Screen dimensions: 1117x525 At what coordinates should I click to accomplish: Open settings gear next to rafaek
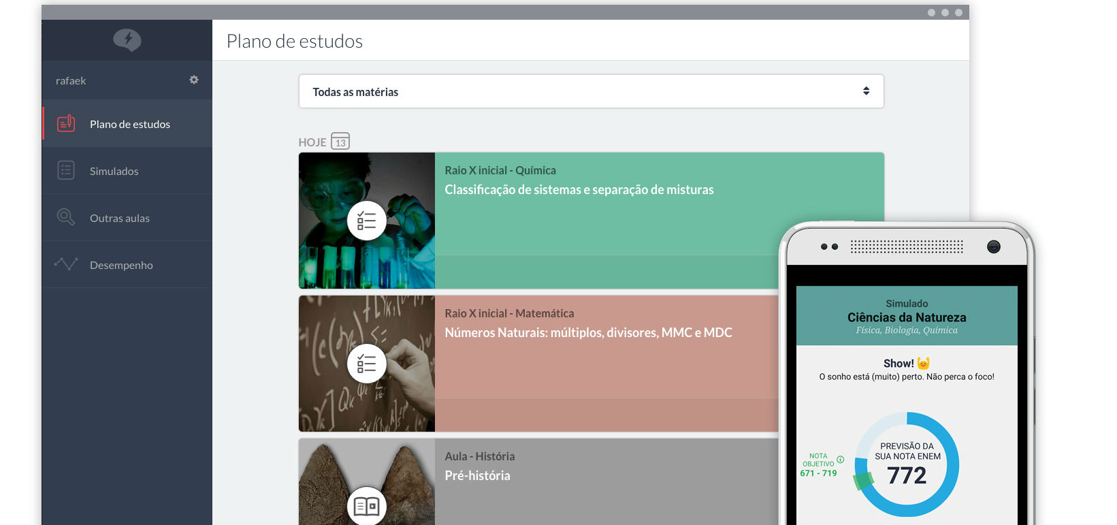pos(194,80)
